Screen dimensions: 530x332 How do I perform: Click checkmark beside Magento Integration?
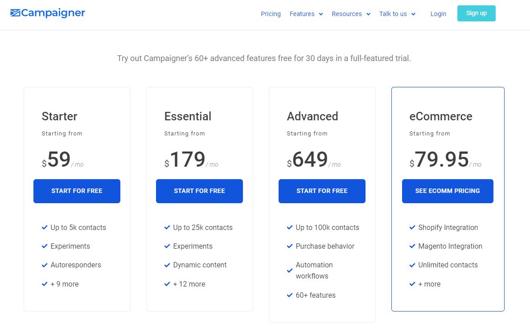412,246
